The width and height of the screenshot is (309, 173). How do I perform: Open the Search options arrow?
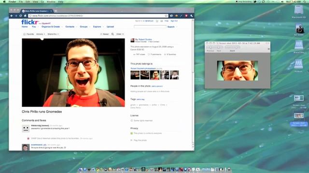177,27
